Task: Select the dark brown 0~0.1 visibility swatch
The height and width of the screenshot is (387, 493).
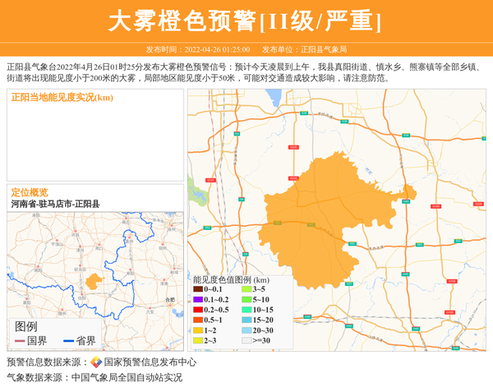Action: (197, 289)
